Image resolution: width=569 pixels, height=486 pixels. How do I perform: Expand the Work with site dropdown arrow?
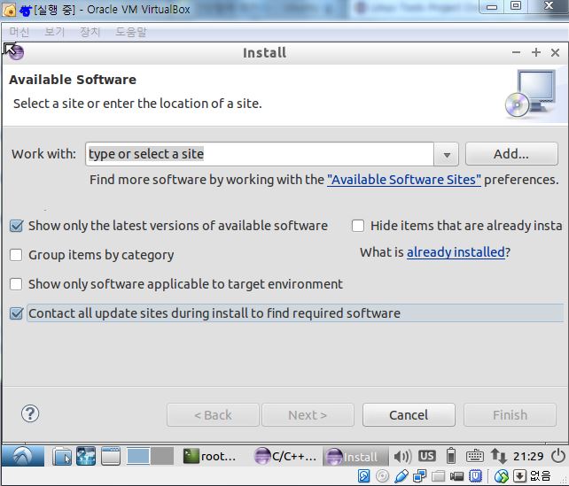pyautogui.click(x=447, y=154)
